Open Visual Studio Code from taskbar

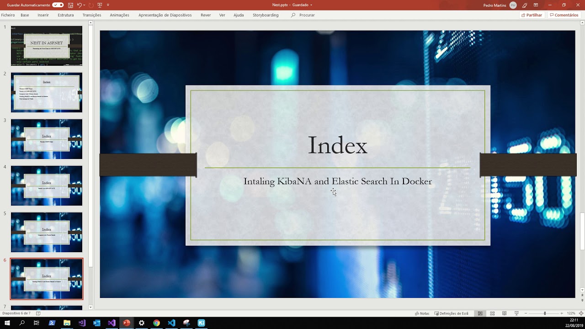171,323
